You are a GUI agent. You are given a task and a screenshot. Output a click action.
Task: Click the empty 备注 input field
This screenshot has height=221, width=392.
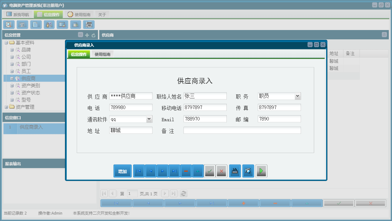coord(242,130)
